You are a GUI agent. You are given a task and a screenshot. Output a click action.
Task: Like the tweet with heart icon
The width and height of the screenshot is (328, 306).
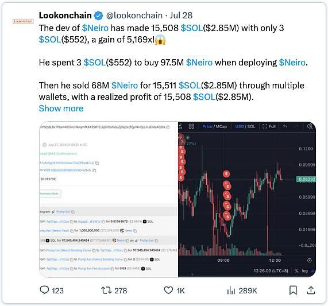tap(168, 290)
